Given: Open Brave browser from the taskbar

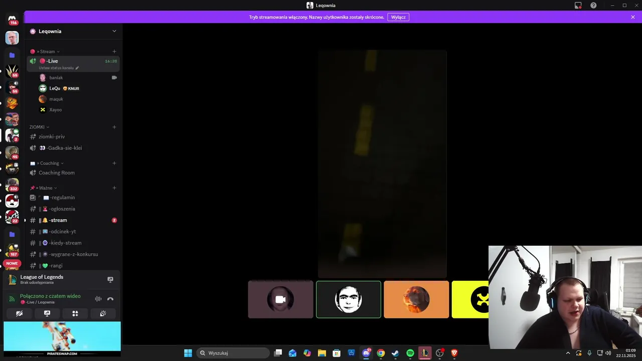Looking at the screenshot, I should click(x=454, y=353).
